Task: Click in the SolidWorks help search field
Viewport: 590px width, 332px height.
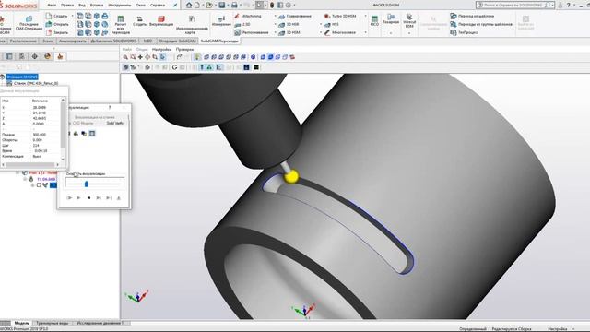Action: tap(513, 6)
